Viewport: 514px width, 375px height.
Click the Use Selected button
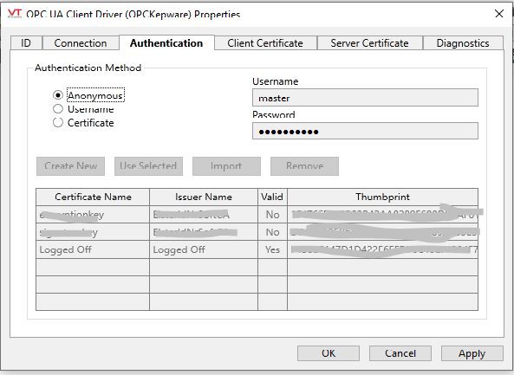[148, 166]
